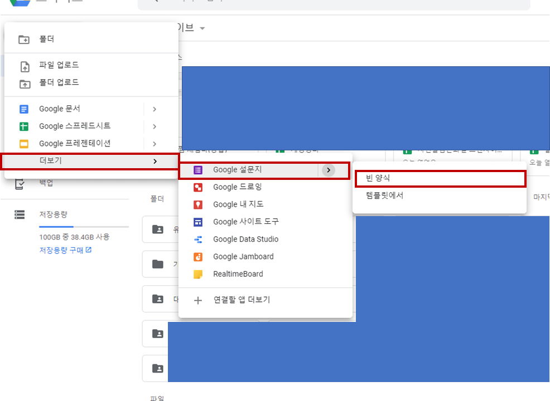Open the 더보기 menu entry
Screen dimensions: 550x401
(90, 162)
